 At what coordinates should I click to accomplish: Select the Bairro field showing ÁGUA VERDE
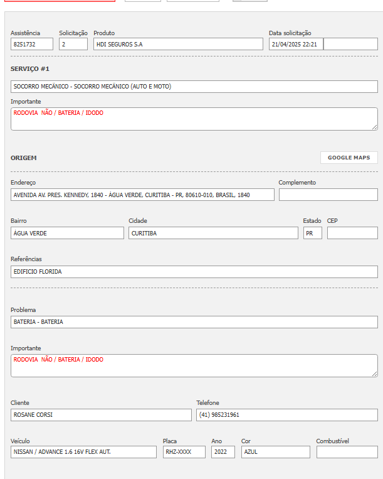[67, 234]
